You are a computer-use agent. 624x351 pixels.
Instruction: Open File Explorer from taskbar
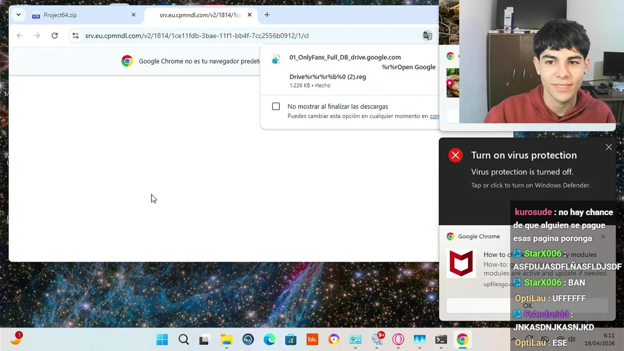(x=226, y=339)
